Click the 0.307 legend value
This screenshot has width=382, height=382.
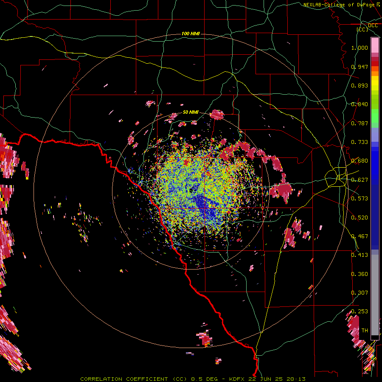360,293
